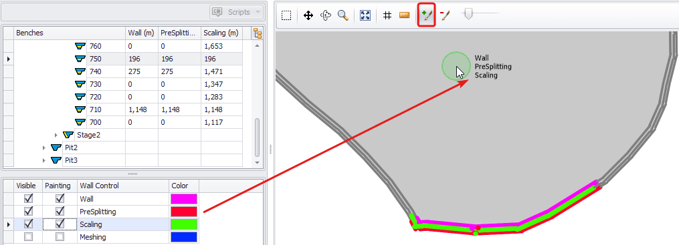Zoom to fit extents icon
This screenshot has width=679, height=245.
[365, 15]
